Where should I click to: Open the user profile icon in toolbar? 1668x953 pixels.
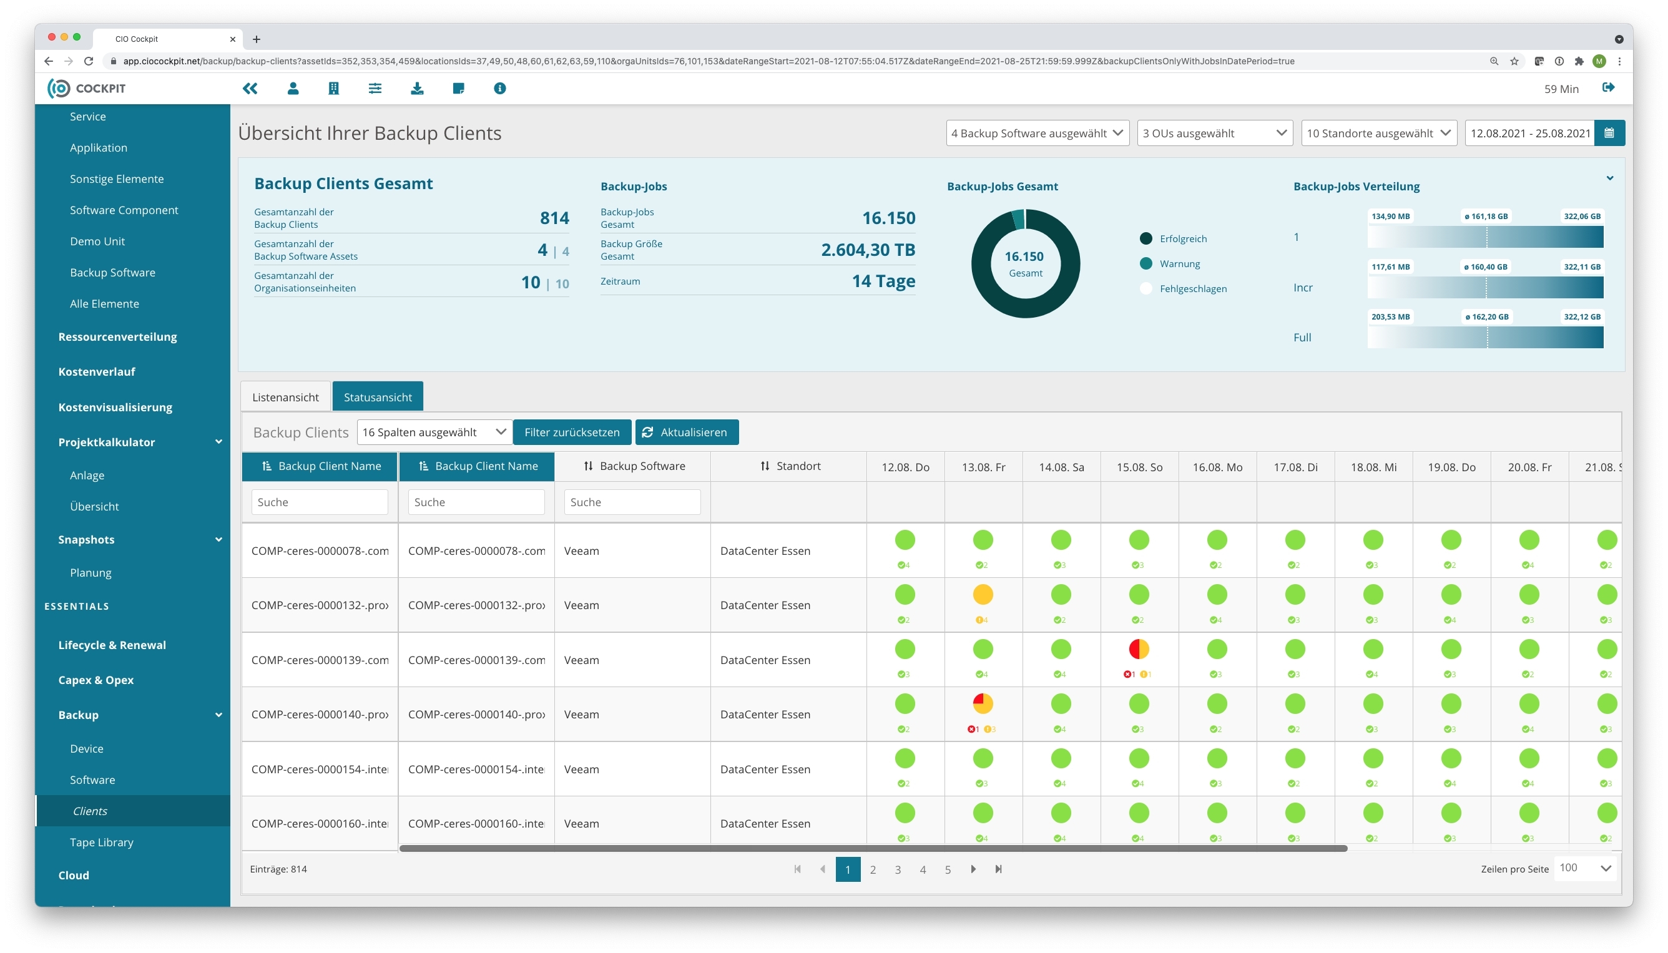293,89
